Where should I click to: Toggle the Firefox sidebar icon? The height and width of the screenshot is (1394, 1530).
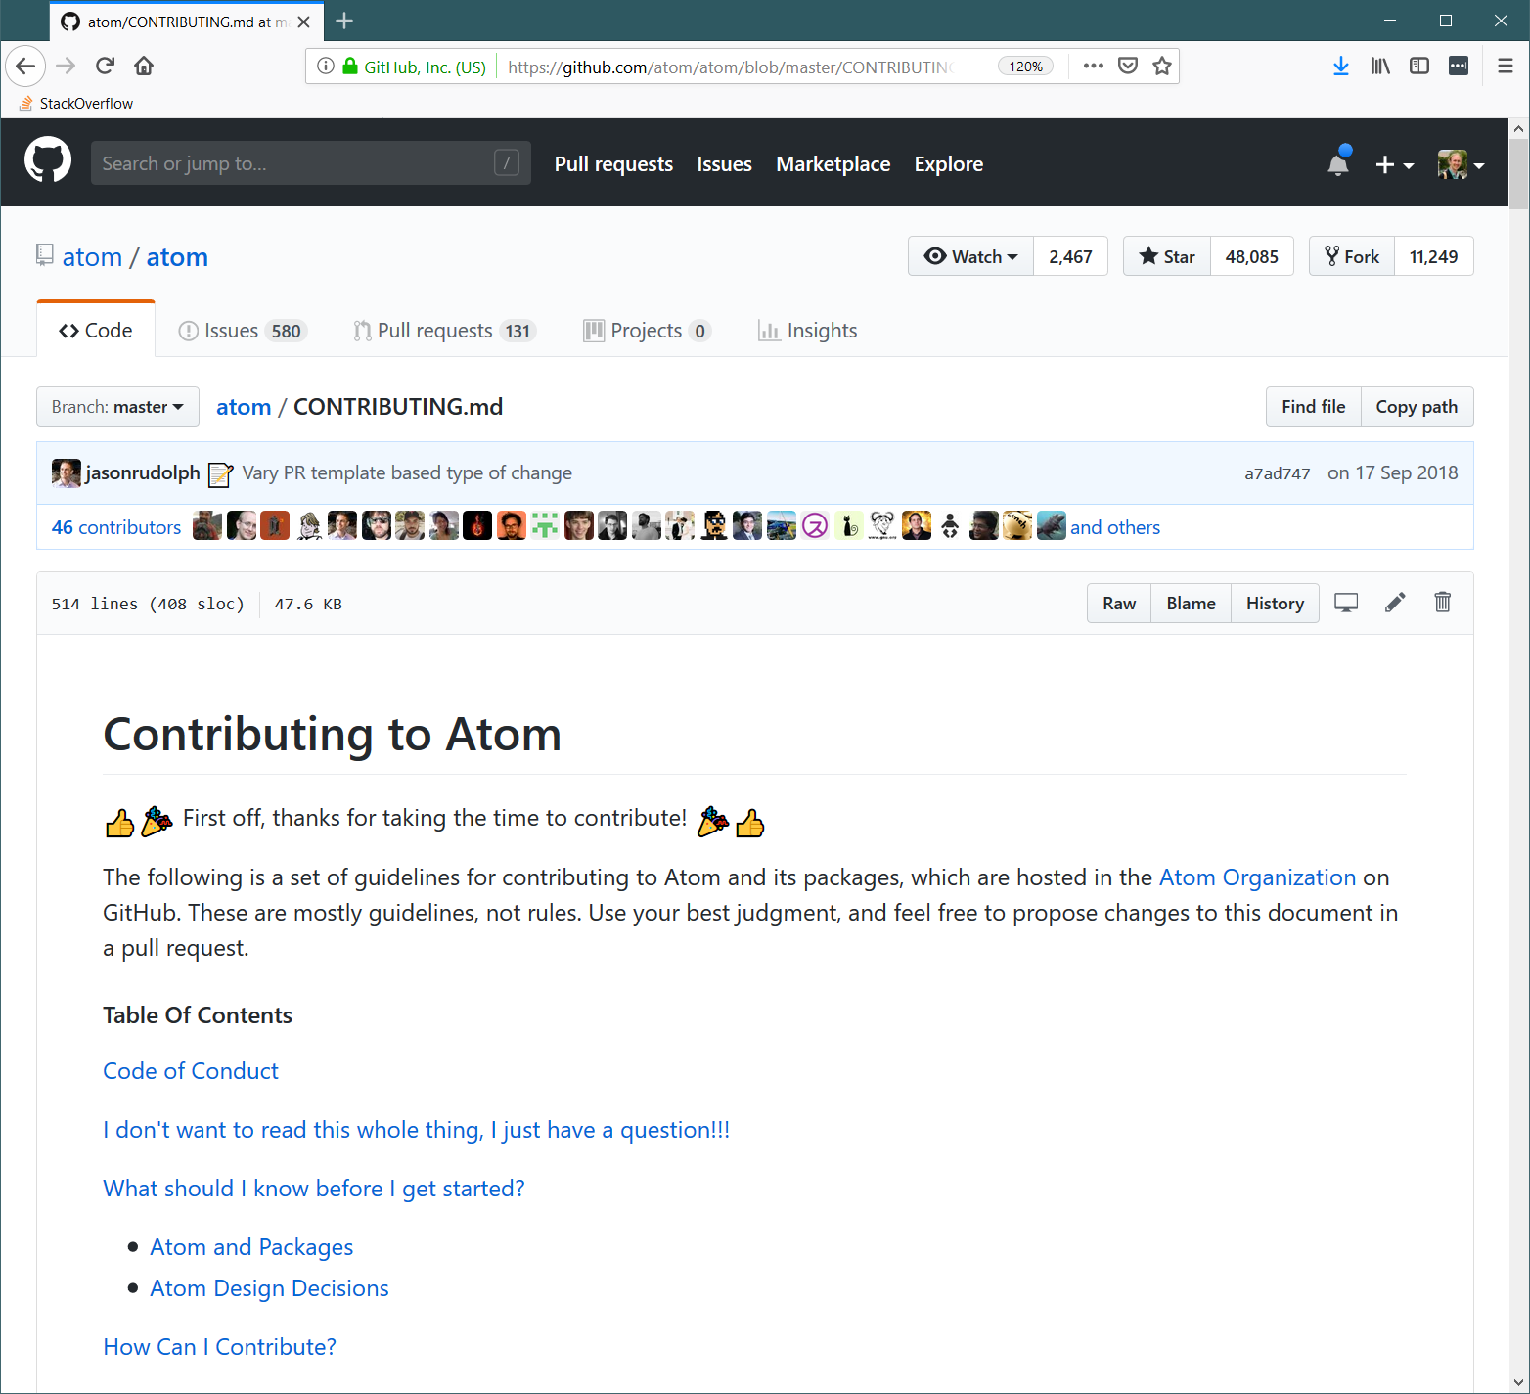click(1419, 66)
